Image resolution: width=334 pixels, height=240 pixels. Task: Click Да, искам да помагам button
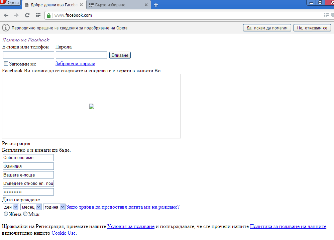click(267, 28)
